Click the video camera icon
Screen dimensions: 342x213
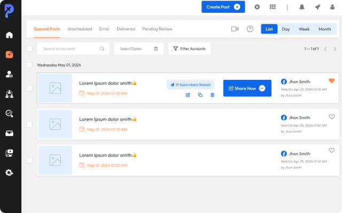tap(235, 29)
